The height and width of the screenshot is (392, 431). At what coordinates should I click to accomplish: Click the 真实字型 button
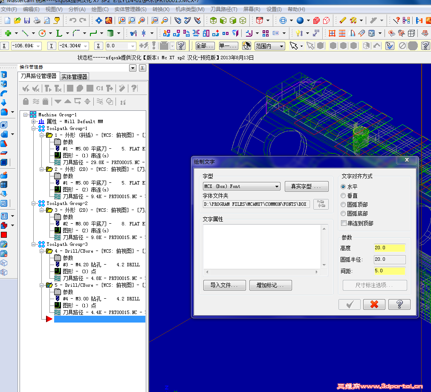(307, 186)
